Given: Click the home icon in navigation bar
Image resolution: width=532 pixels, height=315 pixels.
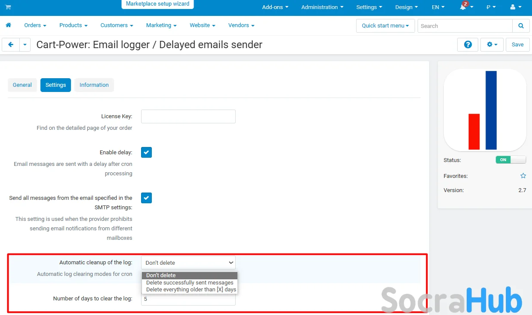Looking at the screenshot, I should tap(8, 25).
